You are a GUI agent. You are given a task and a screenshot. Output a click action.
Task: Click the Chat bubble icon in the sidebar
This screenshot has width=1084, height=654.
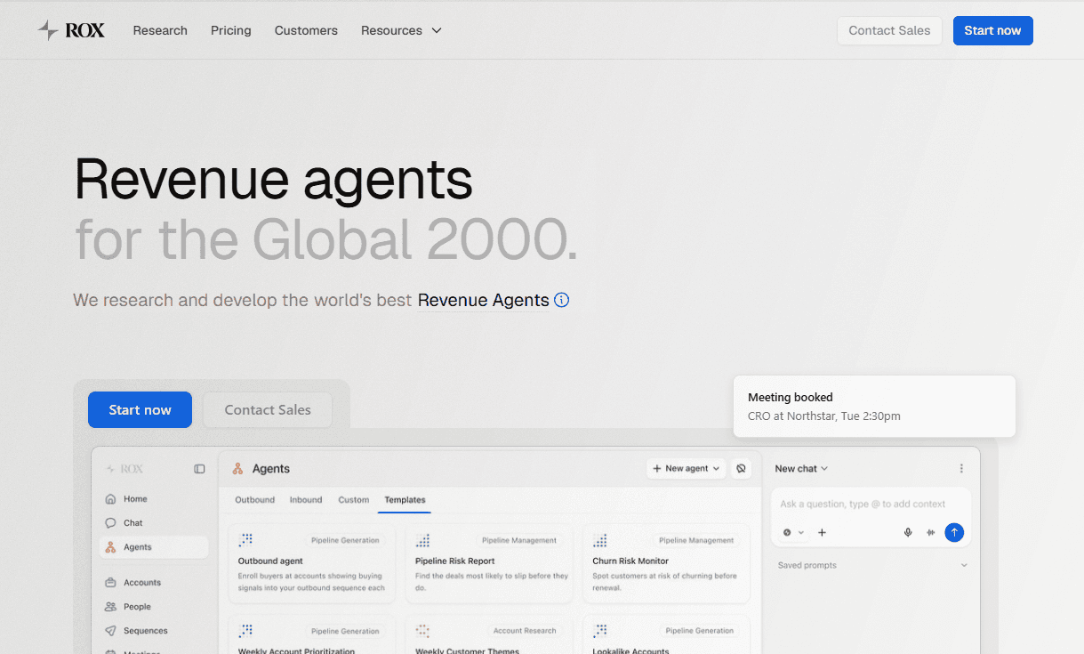(110, 523)
